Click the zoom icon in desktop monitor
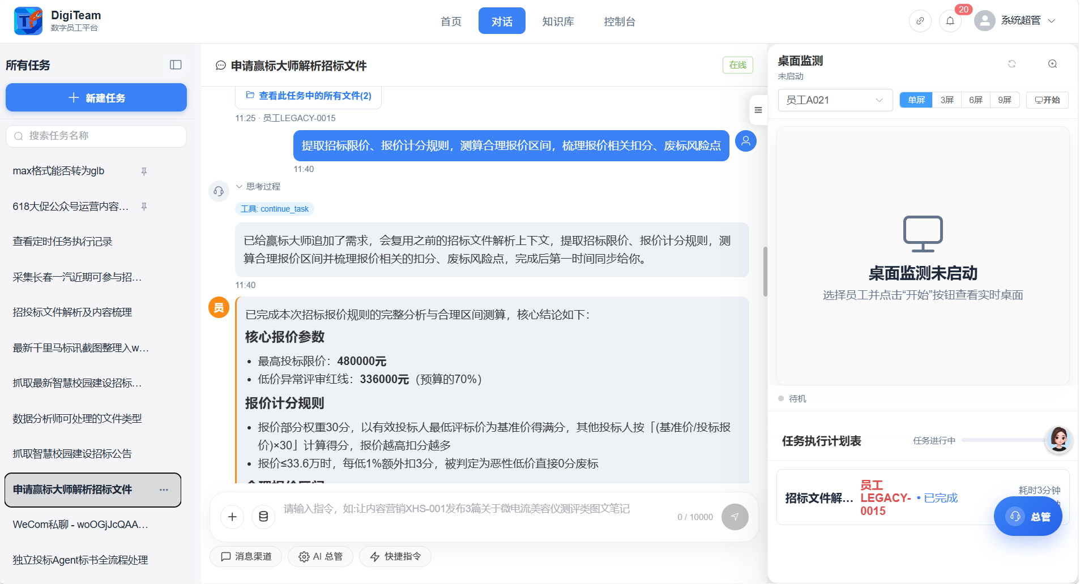The image size is (1080, 584). [x=1053, y=64]
